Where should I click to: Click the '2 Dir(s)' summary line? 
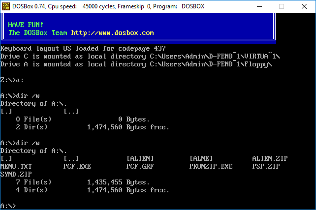(32, 127)
